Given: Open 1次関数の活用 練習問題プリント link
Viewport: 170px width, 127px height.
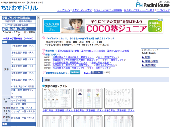Looking at the screenshot, I should (70, 63).
